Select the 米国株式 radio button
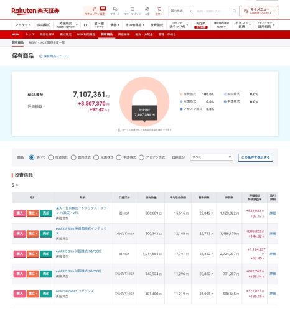This screenshot has width=290, height=311. pyautogui.click(x=96, y=157)
